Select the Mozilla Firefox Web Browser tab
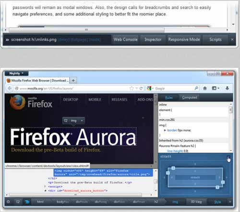Screen dimensions: 240x212 tap(38, 80)
